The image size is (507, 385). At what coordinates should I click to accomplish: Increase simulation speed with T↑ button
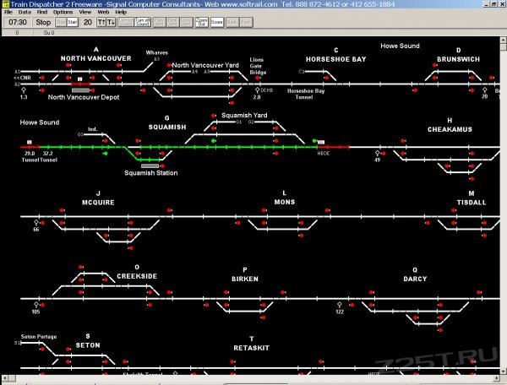point(101,23)
